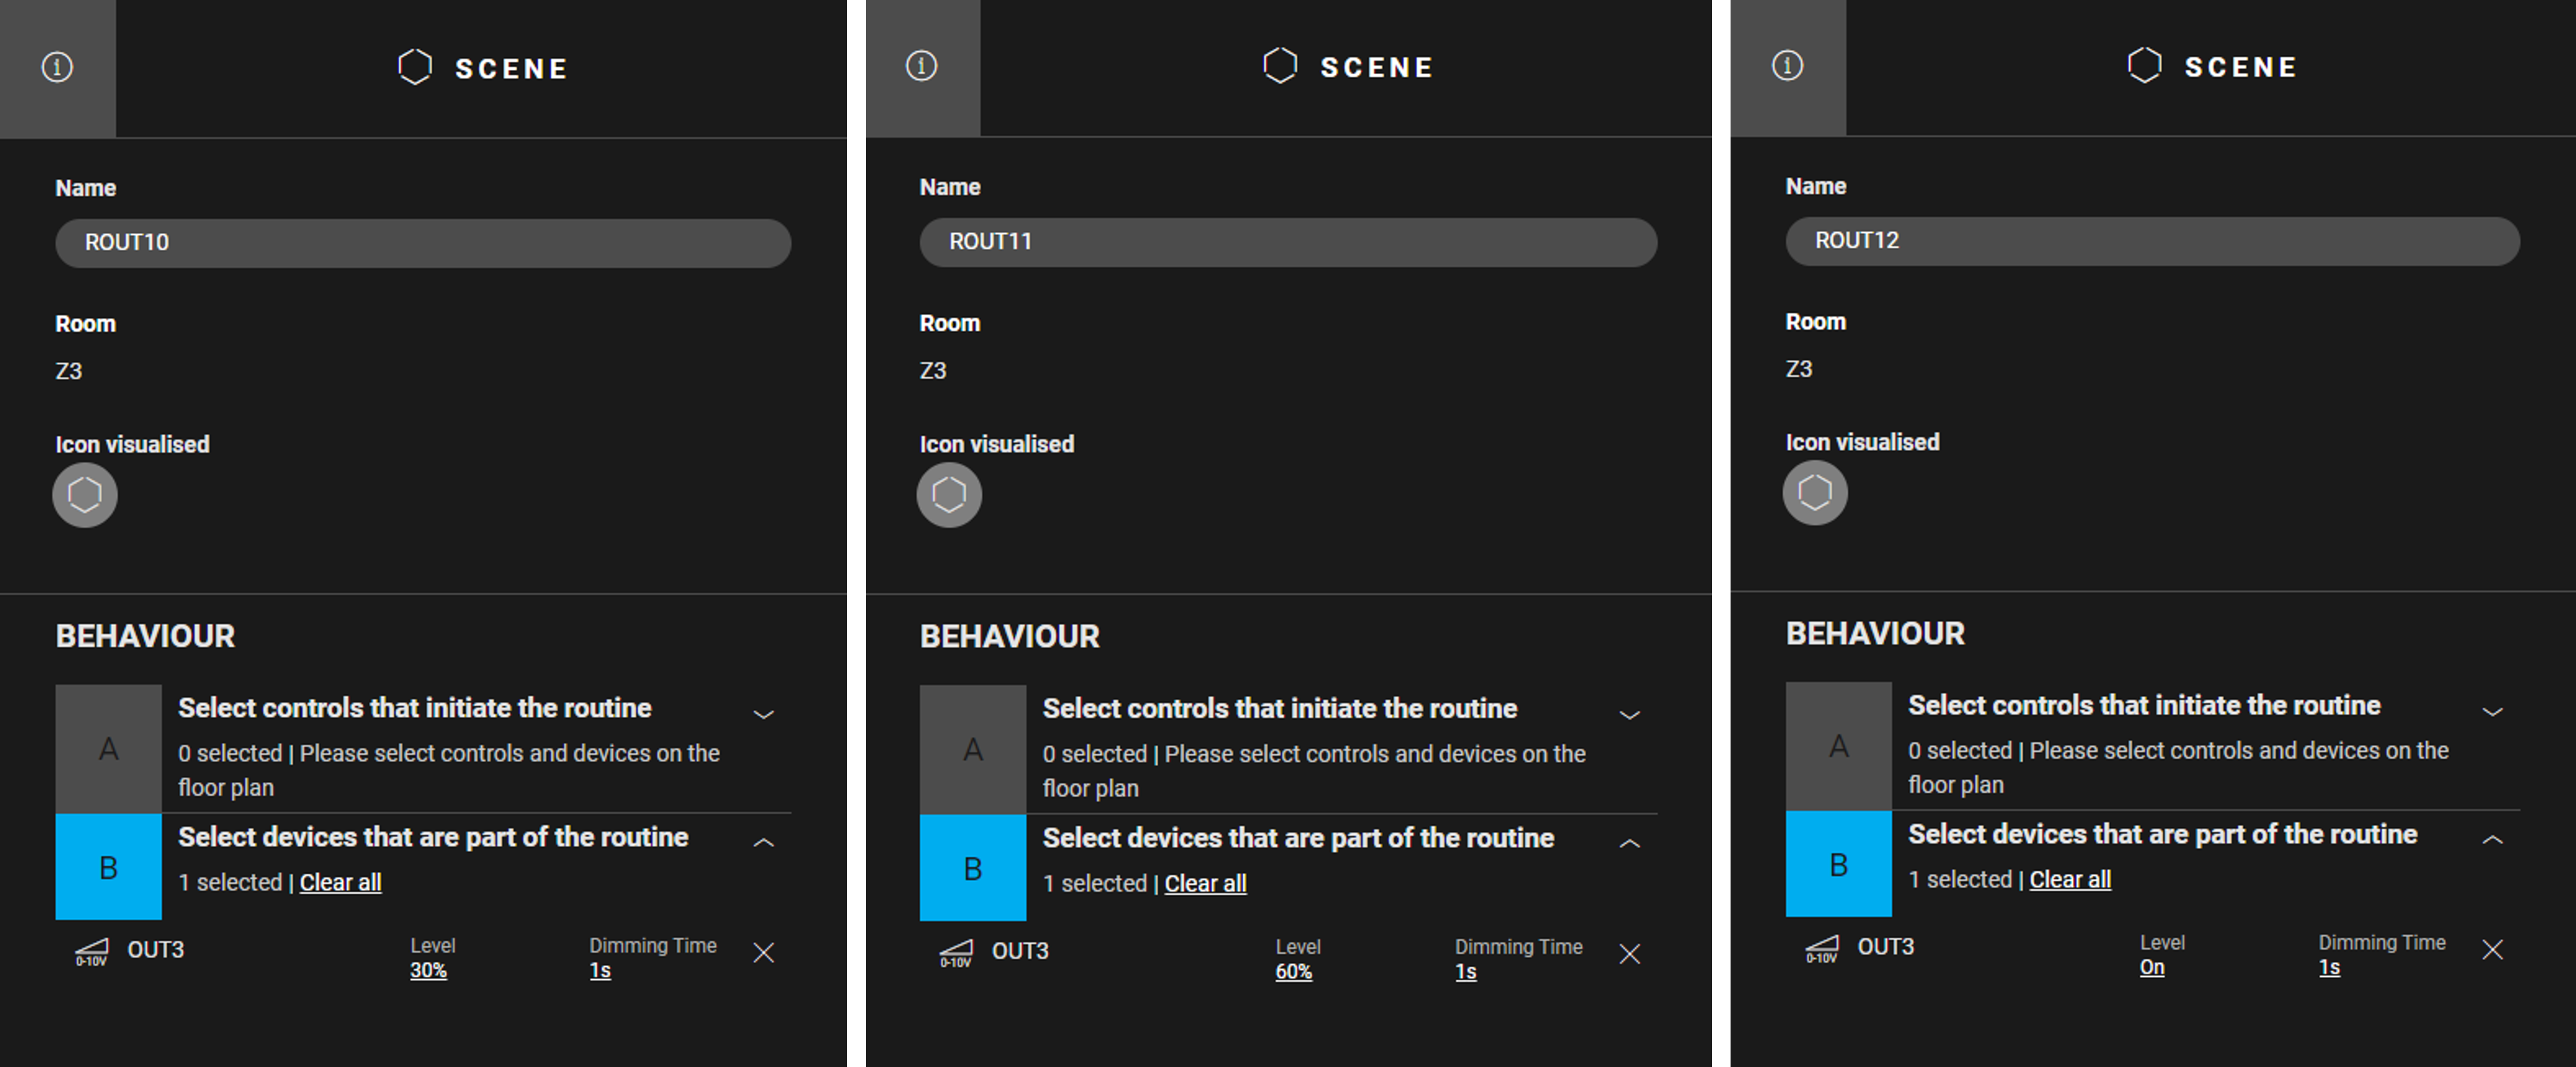The width and height of the screenshot is (2576, 1067).
Task: Click the OUT3 device name in ROUT11
Action: 1020,951
